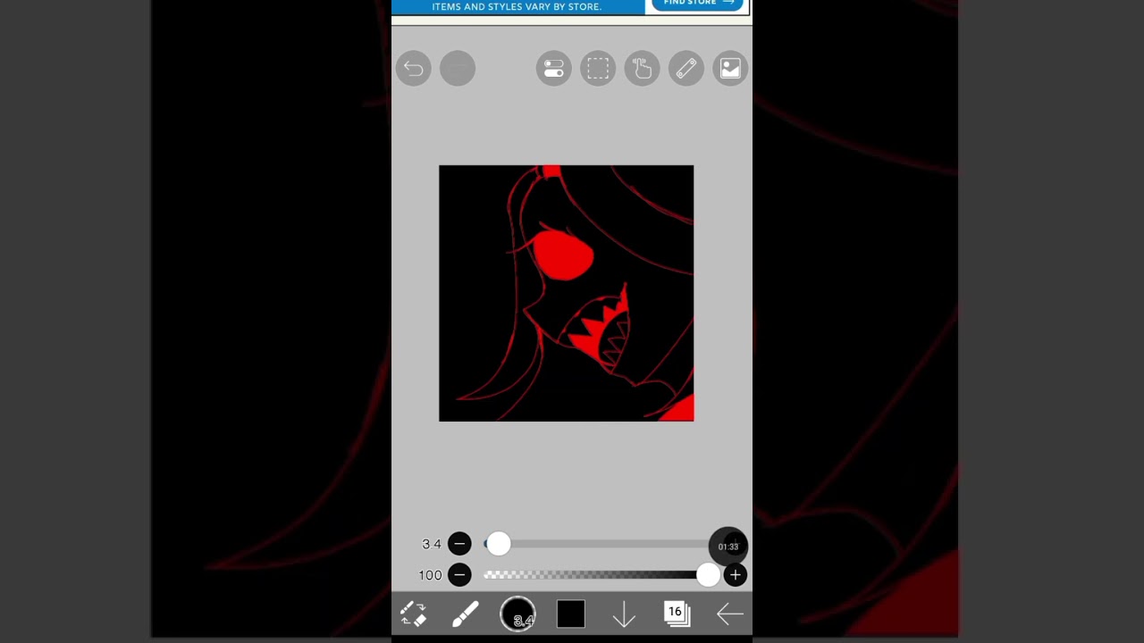This screenshot has width=1144, height=643.
Task: Click the brush thickness value 3.4
Action: (432, 544)
